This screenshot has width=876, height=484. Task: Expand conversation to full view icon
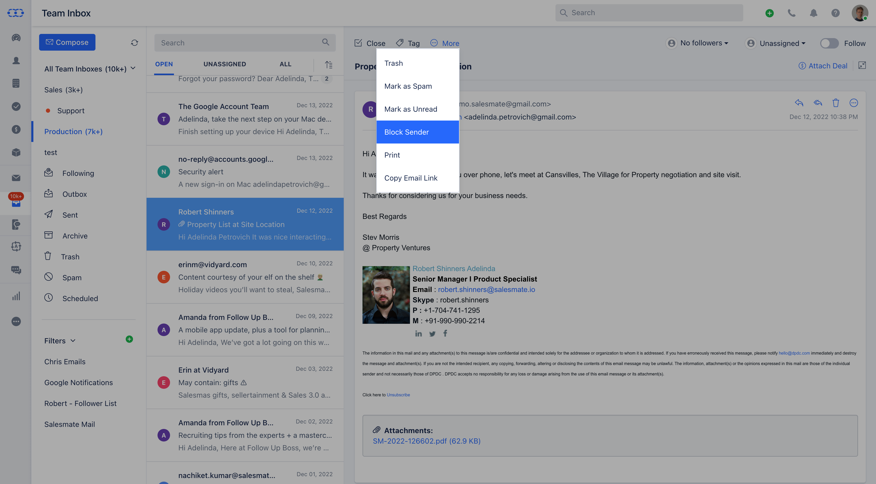tap(862, 65)
